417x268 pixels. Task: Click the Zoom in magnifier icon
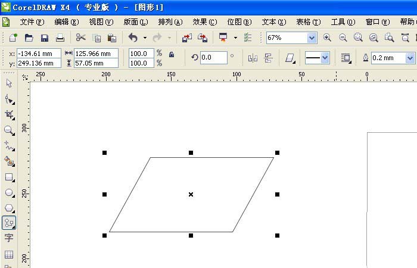coord(327,38)
